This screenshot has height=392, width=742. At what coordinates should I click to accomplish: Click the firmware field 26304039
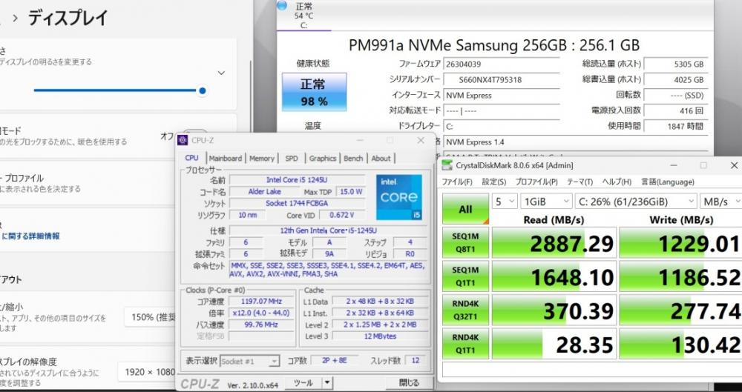[501, 64]
